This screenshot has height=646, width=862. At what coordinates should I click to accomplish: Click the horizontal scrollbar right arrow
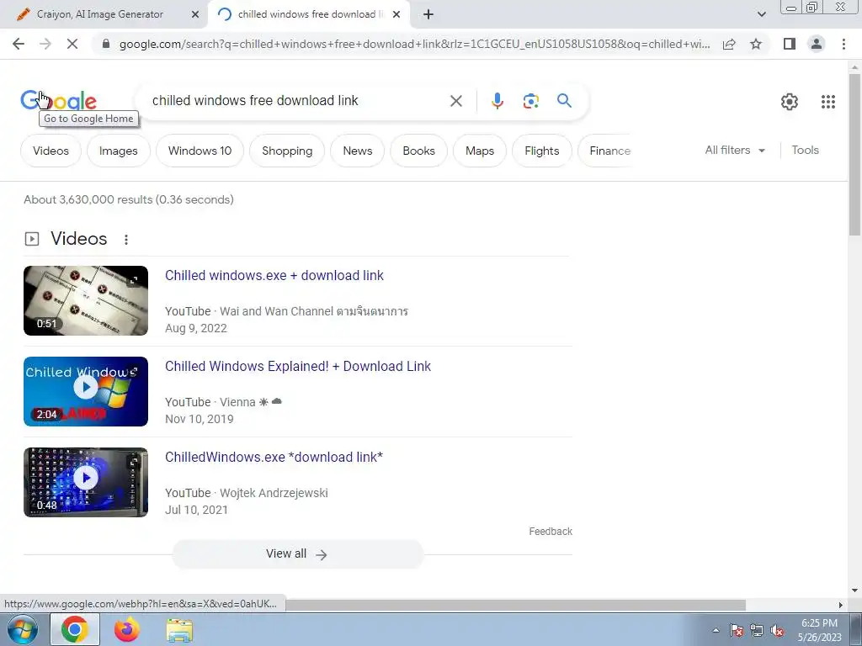pos(841,605)
